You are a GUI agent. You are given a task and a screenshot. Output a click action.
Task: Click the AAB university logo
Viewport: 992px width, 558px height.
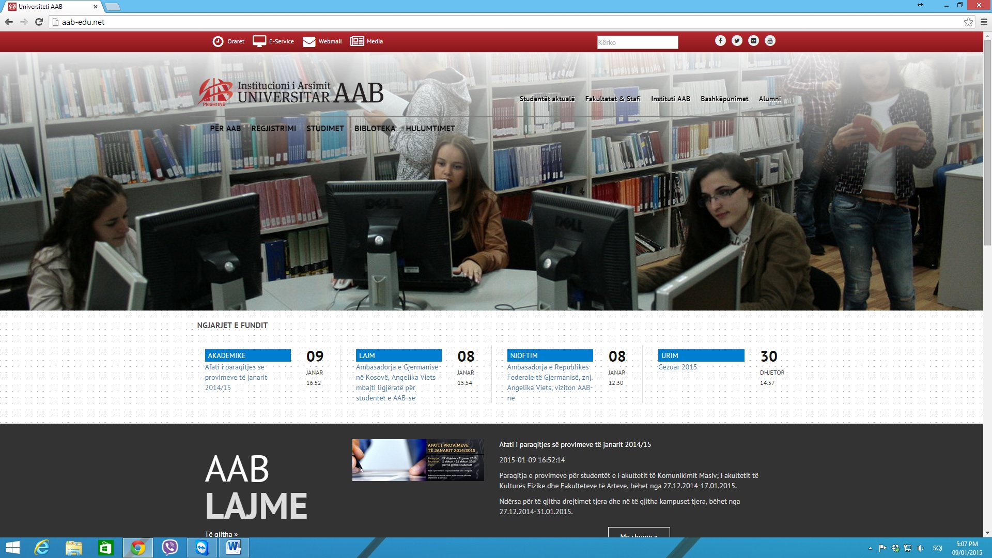click(290, 93)
